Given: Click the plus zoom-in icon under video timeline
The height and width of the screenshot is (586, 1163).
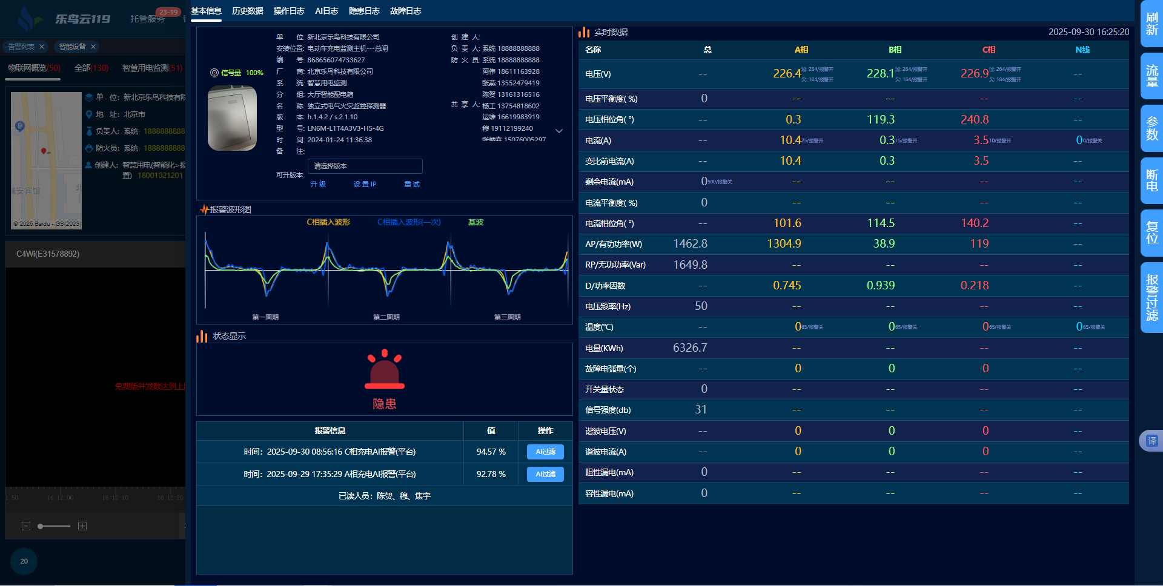Looking at the screenshot, I should point(82,526).
